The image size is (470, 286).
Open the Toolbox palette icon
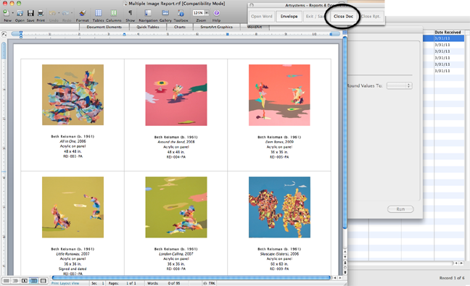181,13
